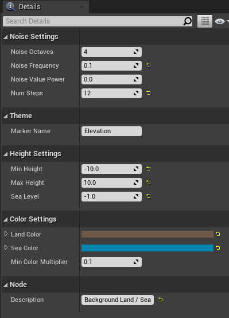
Task: Click the Max Height label
Action: pyautogui.click(x=28, y=183)
